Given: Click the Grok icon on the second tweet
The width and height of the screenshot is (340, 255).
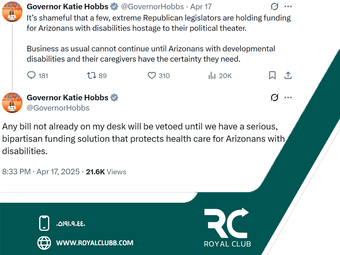Looking at the screenshot, I should tap(275, 97).
